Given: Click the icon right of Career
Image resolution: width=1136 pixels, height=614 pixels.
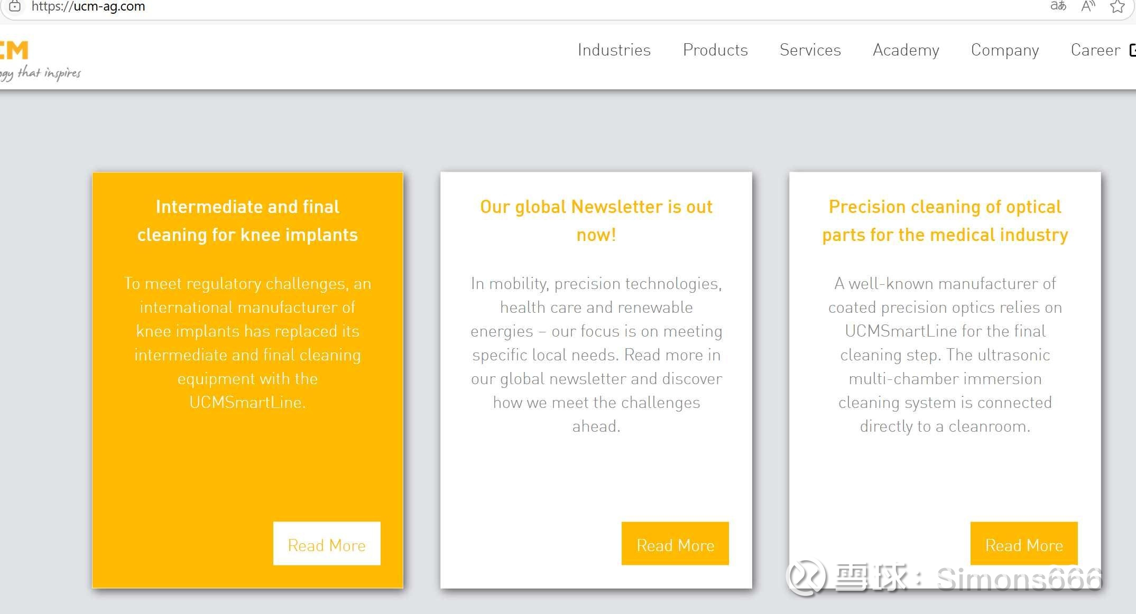Looking at the screenshot, I should pyautogui.click(x=1132, y=50).
